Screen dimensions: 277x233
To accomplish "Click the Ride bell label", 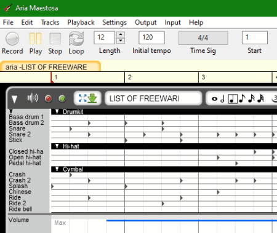I will (20, 209).
